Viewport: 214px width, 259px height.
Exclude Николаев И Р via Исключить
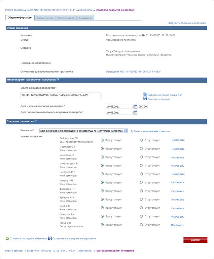pos(178,174)
